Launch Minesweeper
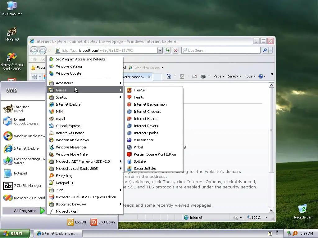Viewport: 318px width, 238px height. (154, 140)
